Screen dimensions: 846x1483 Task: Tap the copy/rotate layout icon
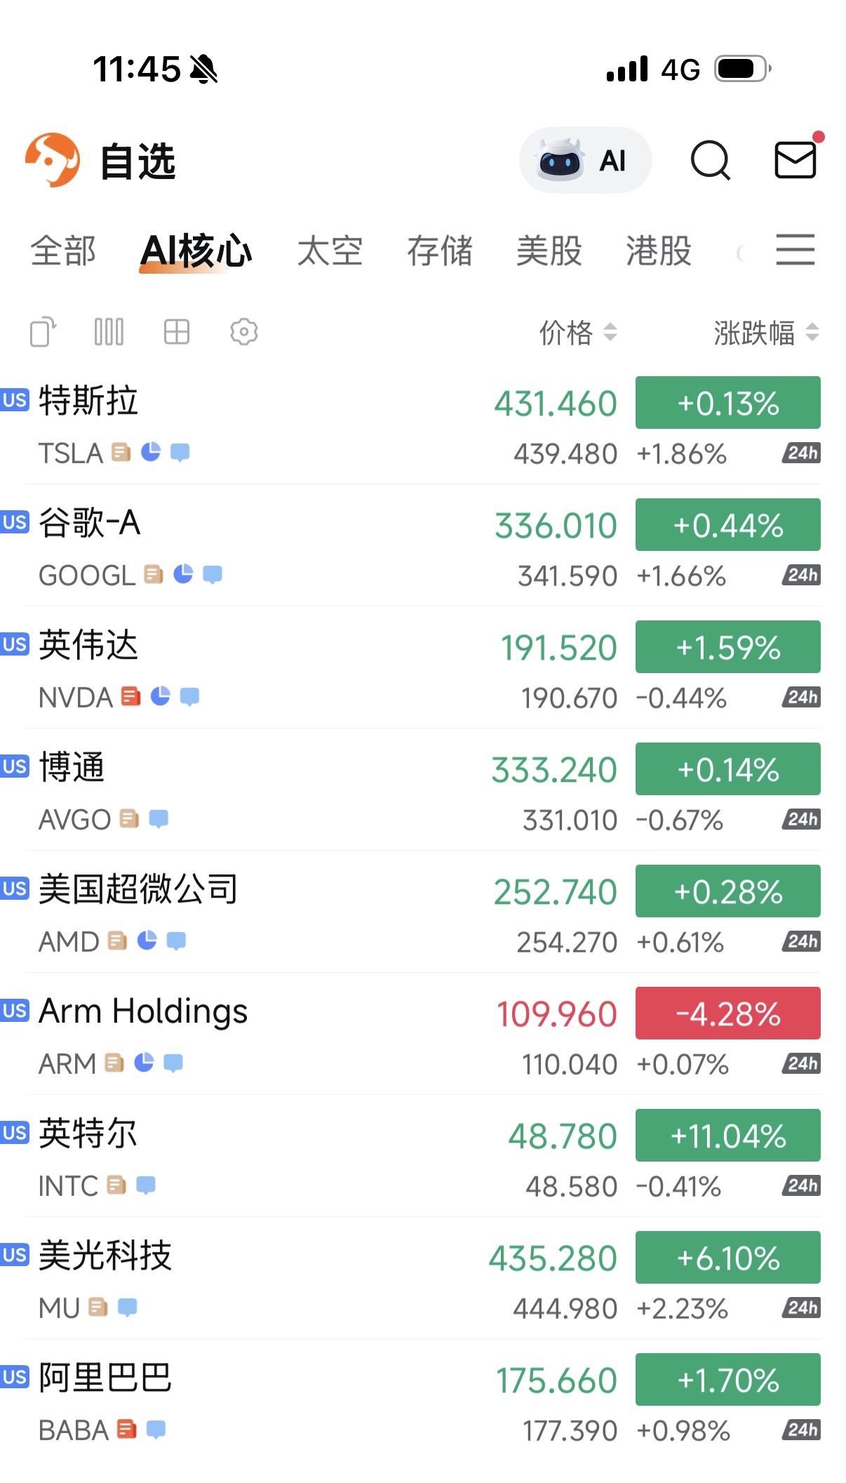click(43, 332)
